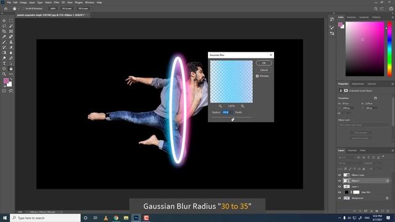Select the Crop tool

(4, 31)
